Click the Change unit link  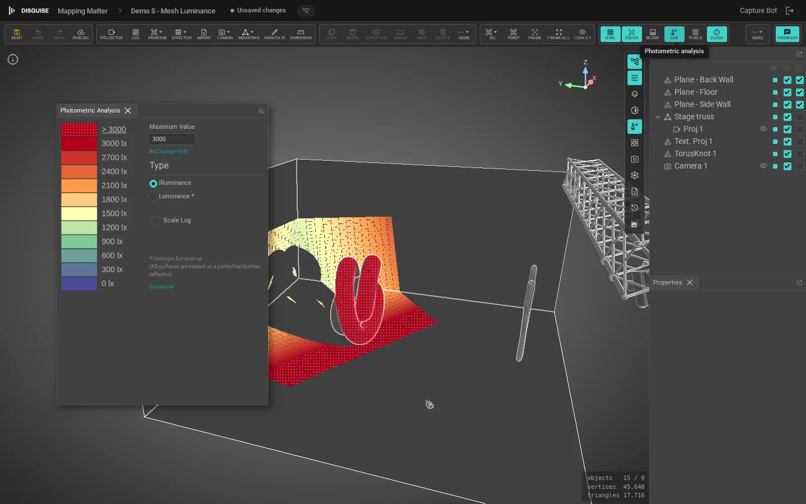click(171, 151)
